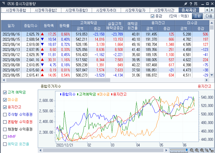Select the 2023/06/16 date row
215x153 pixels.
coord(105,34)
